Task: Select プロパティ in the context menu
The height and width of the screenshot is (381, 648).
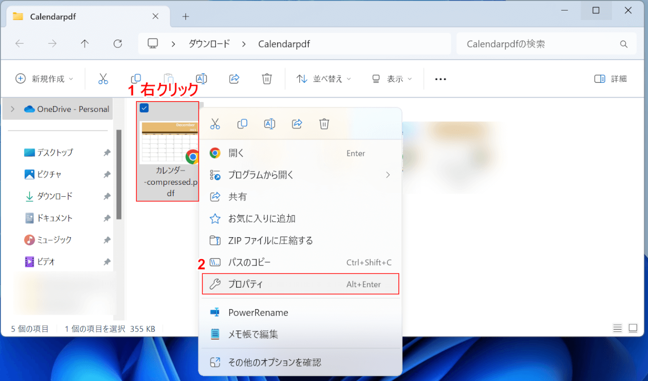Action: 300,284
